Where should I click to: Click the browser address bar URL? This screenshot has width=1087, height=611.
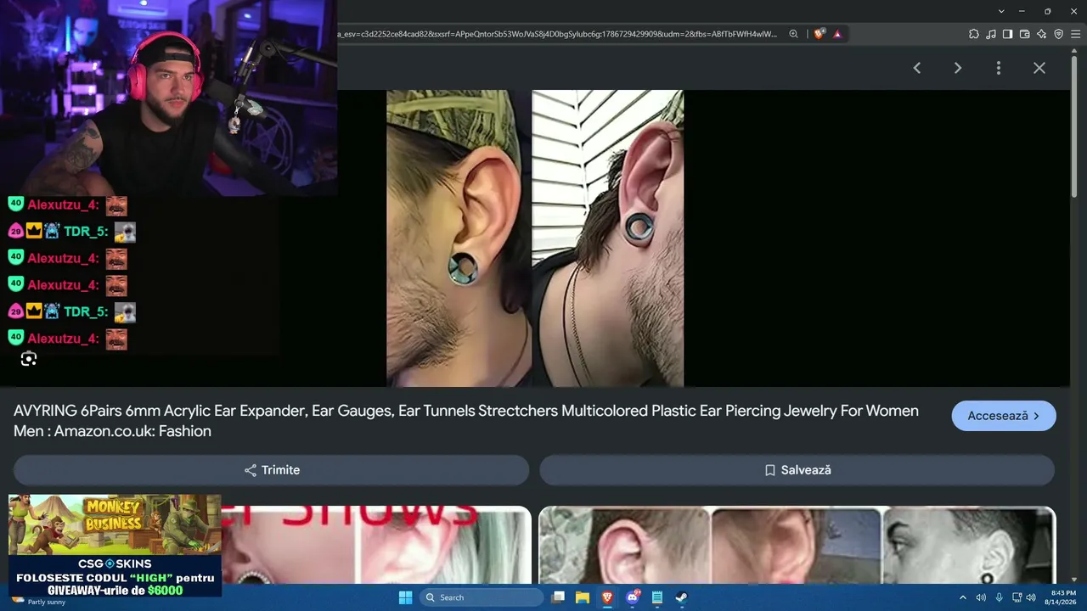tap(557, 34)
